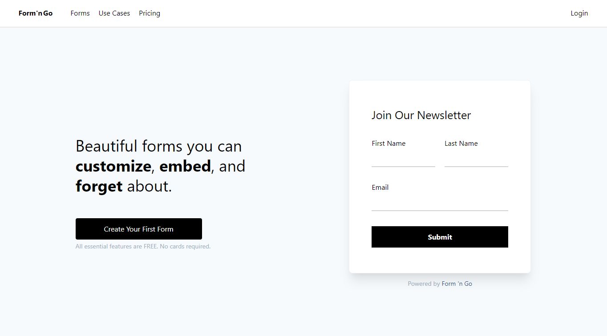
Task: Open the Forms page
Action: pos(80,13)
